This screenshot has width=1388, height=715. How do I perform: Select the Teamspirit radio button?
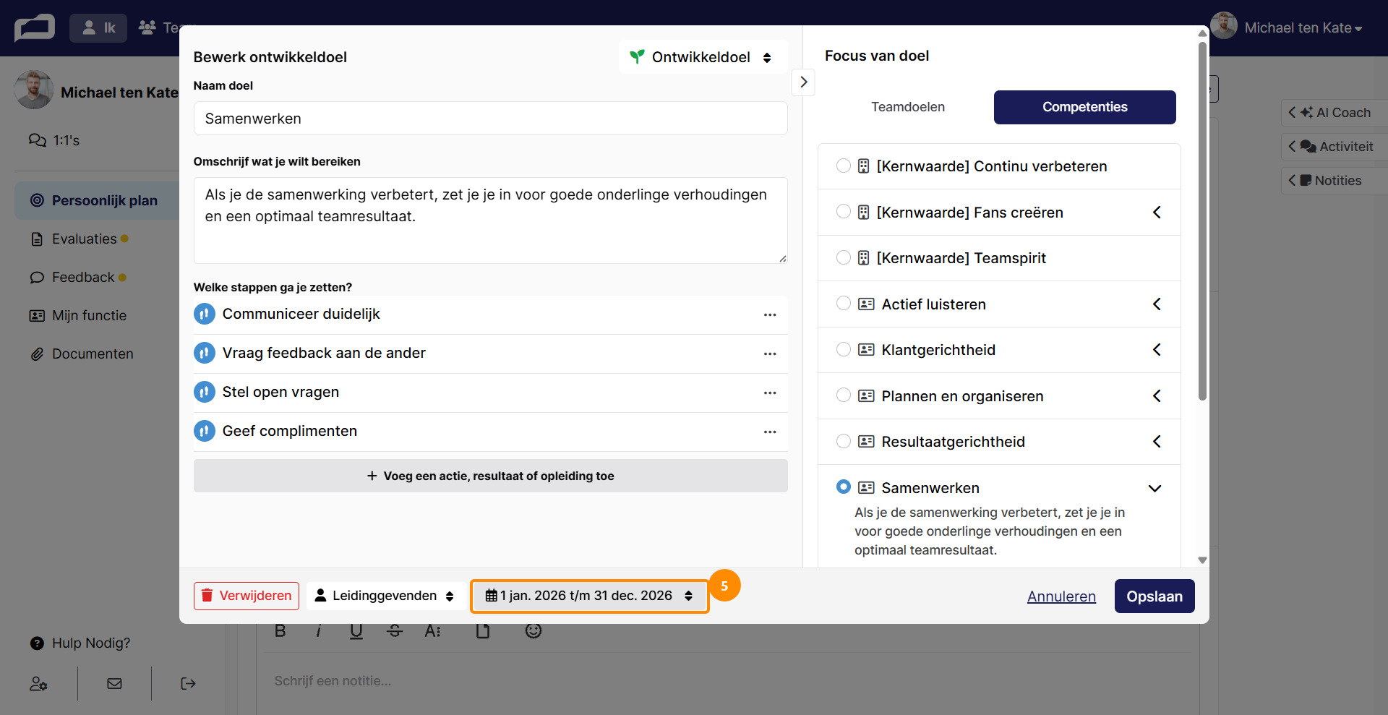tap(843, 257)
